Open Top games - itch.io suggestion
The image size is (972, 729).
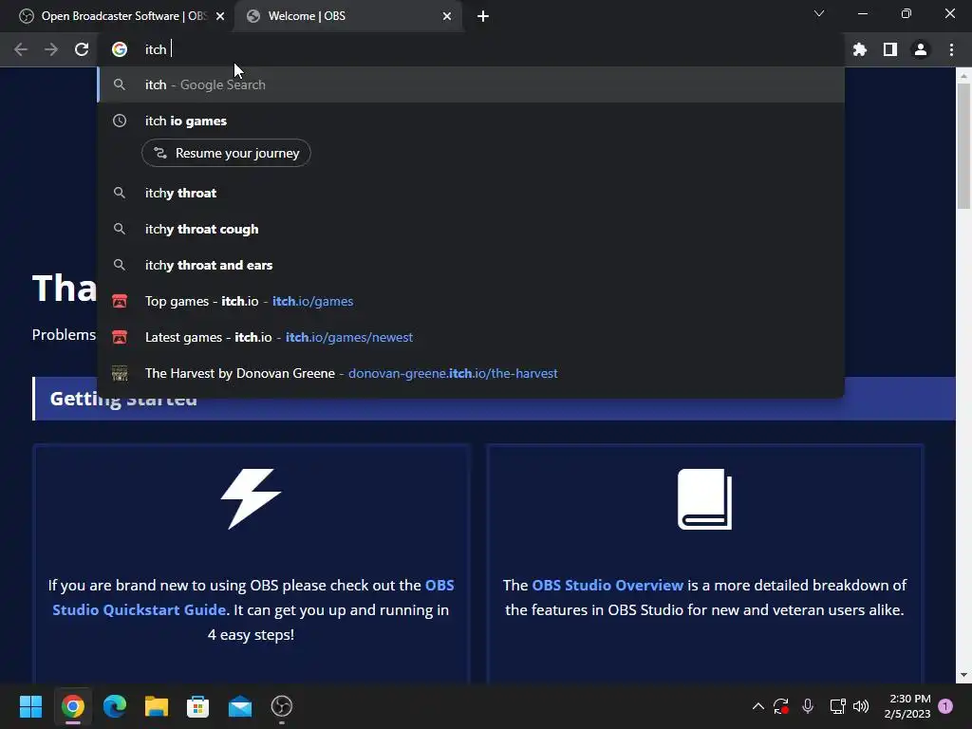coord(471,301)
